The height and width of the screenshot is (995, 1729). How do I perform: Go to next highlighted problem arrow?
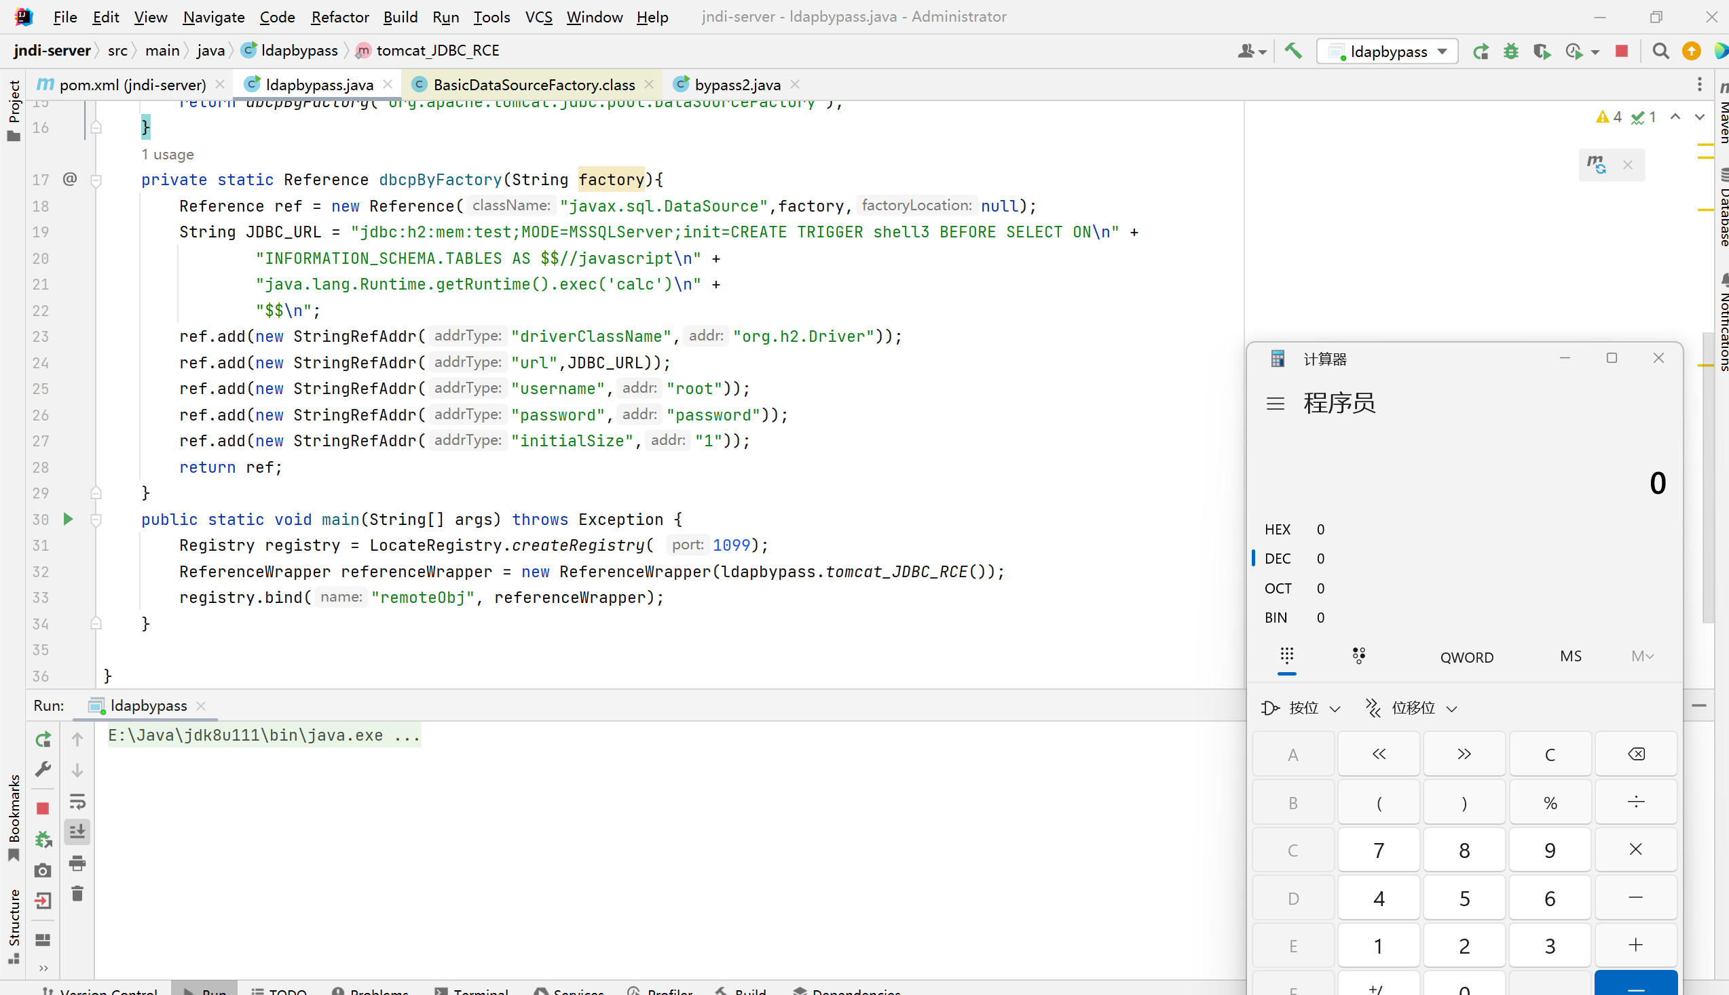point(1700,117)
